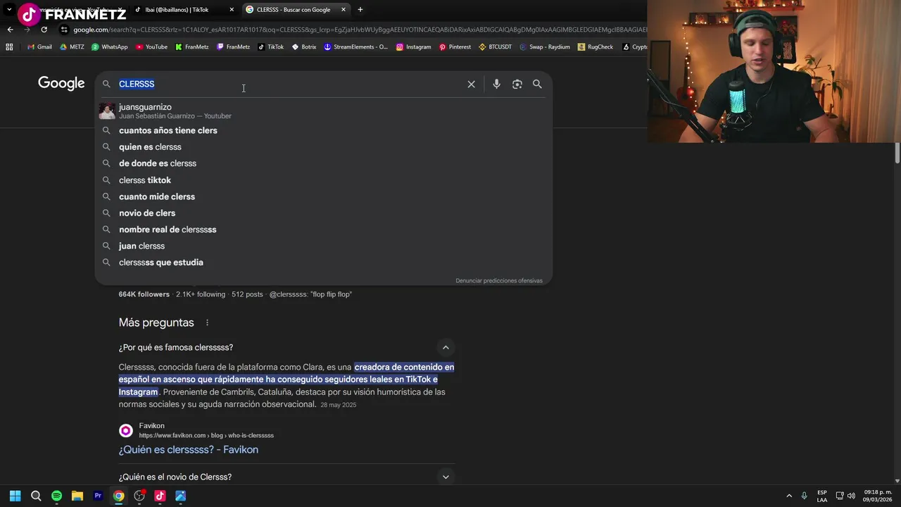Click the favikon.com URL breadcrumb

click(x=206, y=435)
